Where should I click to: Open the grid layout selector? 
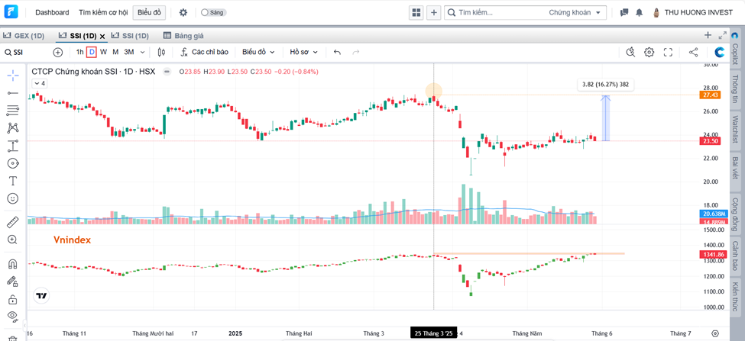tap(416, 13)
